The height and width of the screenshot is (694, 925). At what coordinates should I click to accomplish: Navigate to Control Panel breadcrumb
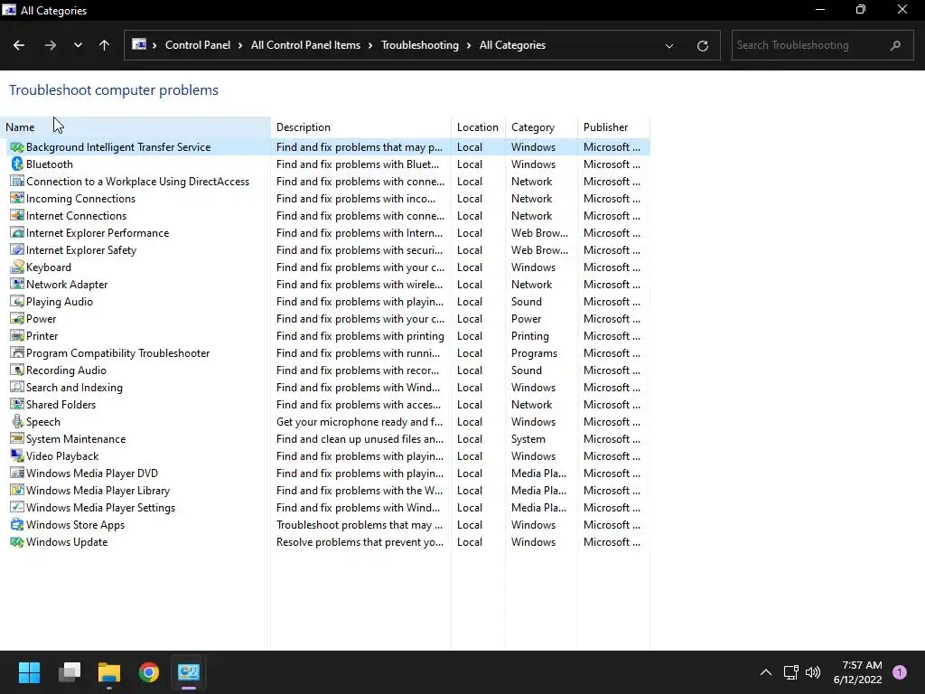point(198,45)
